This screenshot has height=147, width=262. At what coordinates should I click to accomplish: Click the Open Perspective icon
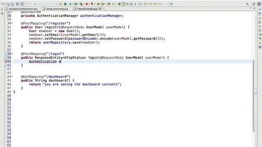[x=254, y=4]
